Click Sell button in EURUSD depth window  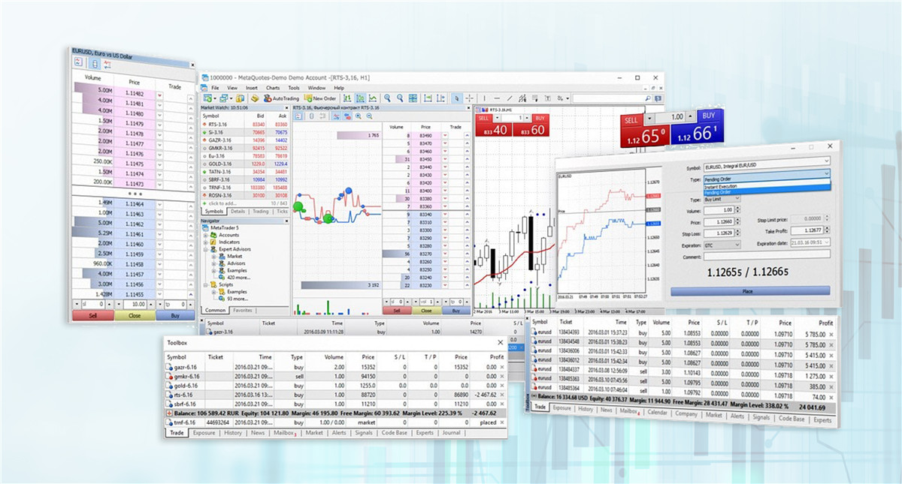tap(93, 315)
